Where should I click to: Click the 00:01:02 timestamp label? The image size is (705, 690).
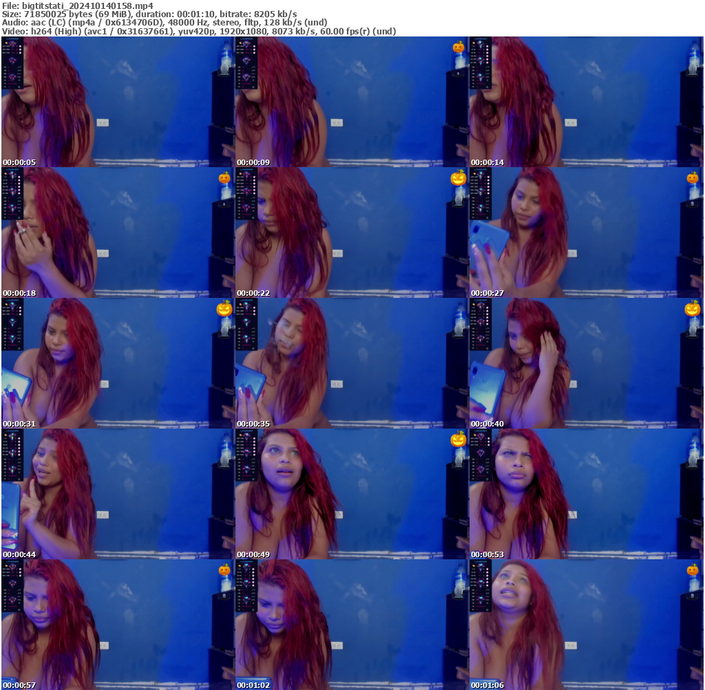253,685
